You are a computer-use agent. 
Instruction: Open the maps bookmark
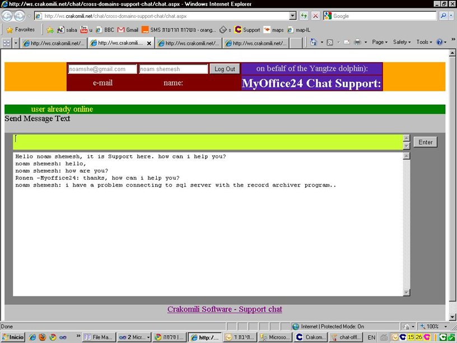click(273, 30)
